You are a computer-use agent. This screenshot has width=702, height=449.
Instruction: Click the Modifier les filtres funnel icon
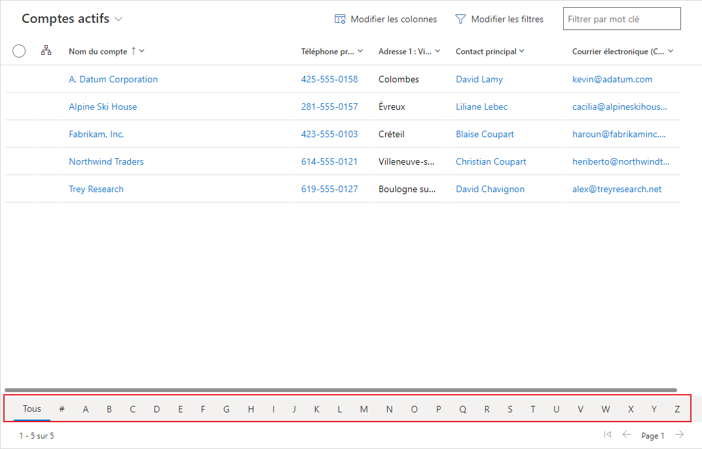[x=460, y=19]
